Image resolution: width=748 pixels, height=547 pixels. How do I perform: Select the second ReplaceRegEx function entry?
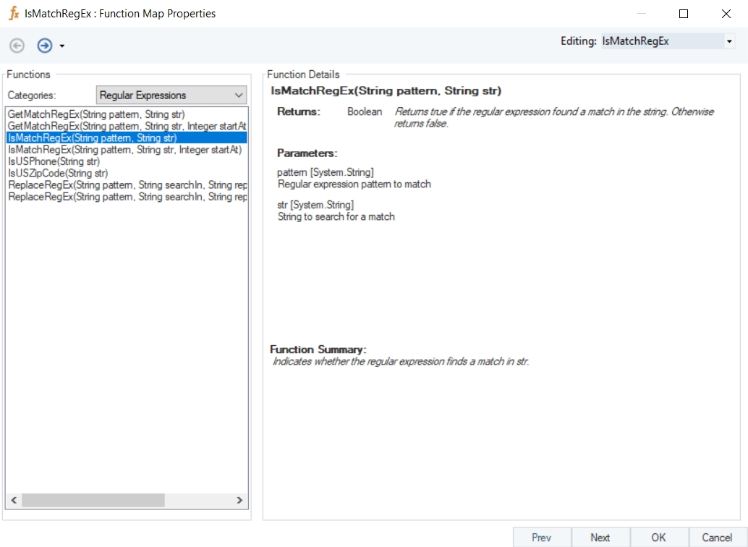tap(127, 197)
